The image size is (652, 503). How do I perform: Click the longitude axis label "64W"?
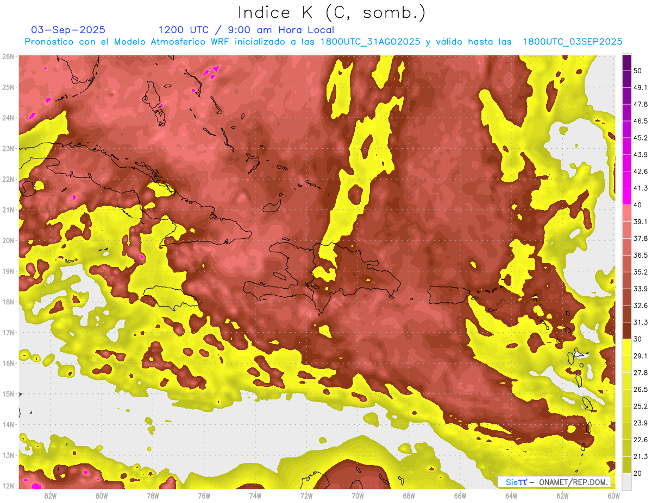[511, 496]
